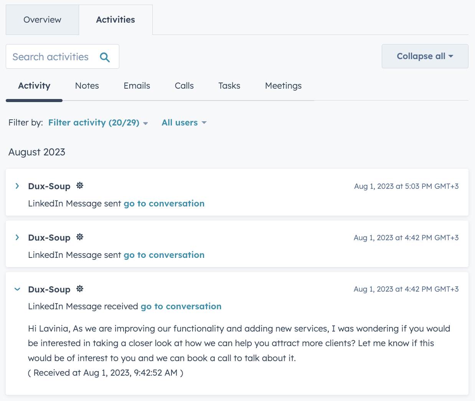Expand the 4:42 PM LinkedIn Message sent activity
475x401 pixels.
pos(17,238)
